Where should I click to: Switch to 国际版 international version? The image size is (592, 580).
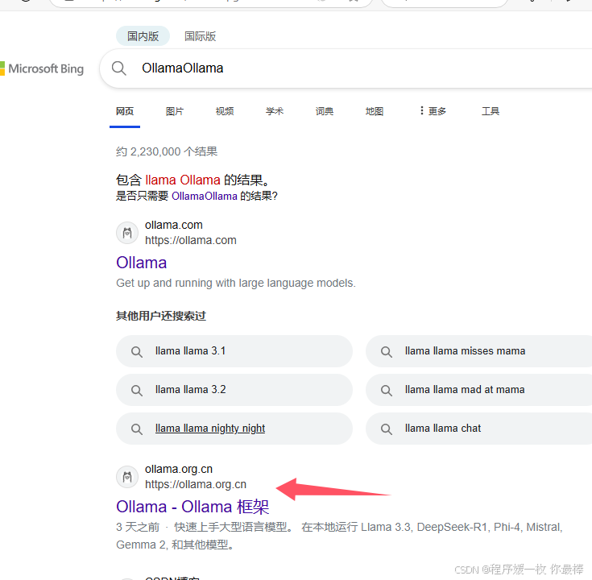click(200, 36)
